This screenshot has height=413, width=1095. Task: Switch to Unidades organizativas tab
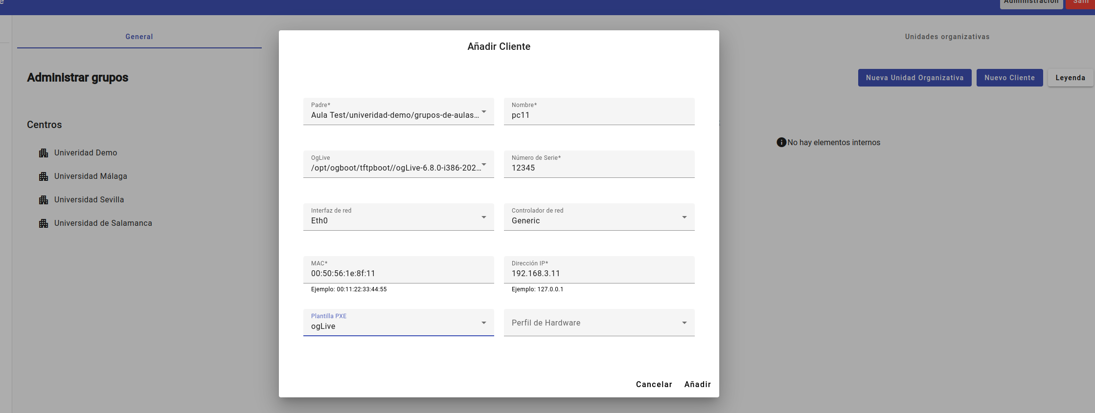[x=947, y=37]
